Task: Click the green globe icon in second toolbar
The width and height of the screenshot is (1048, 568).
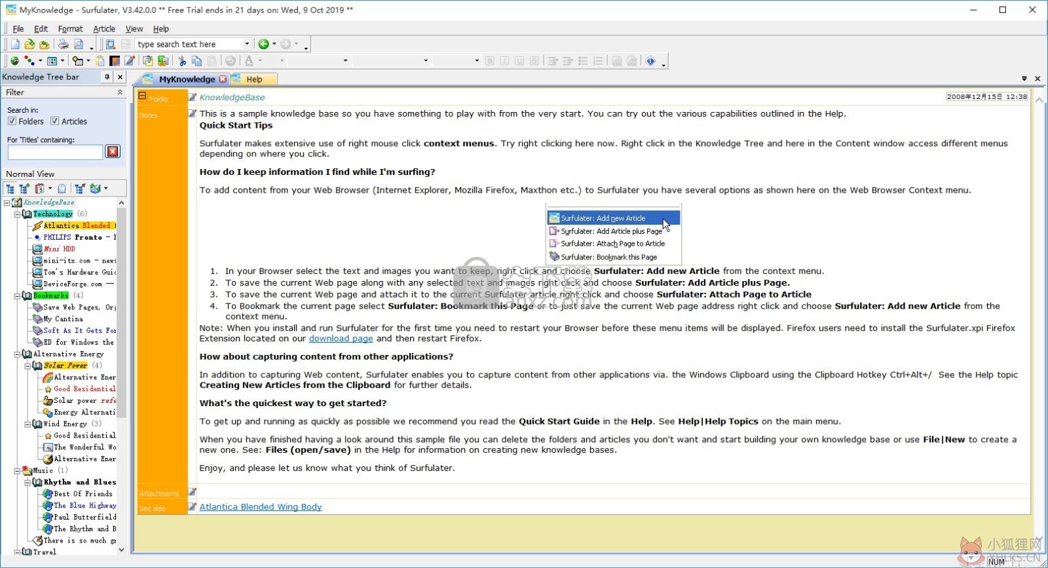Action: (14, 61)
